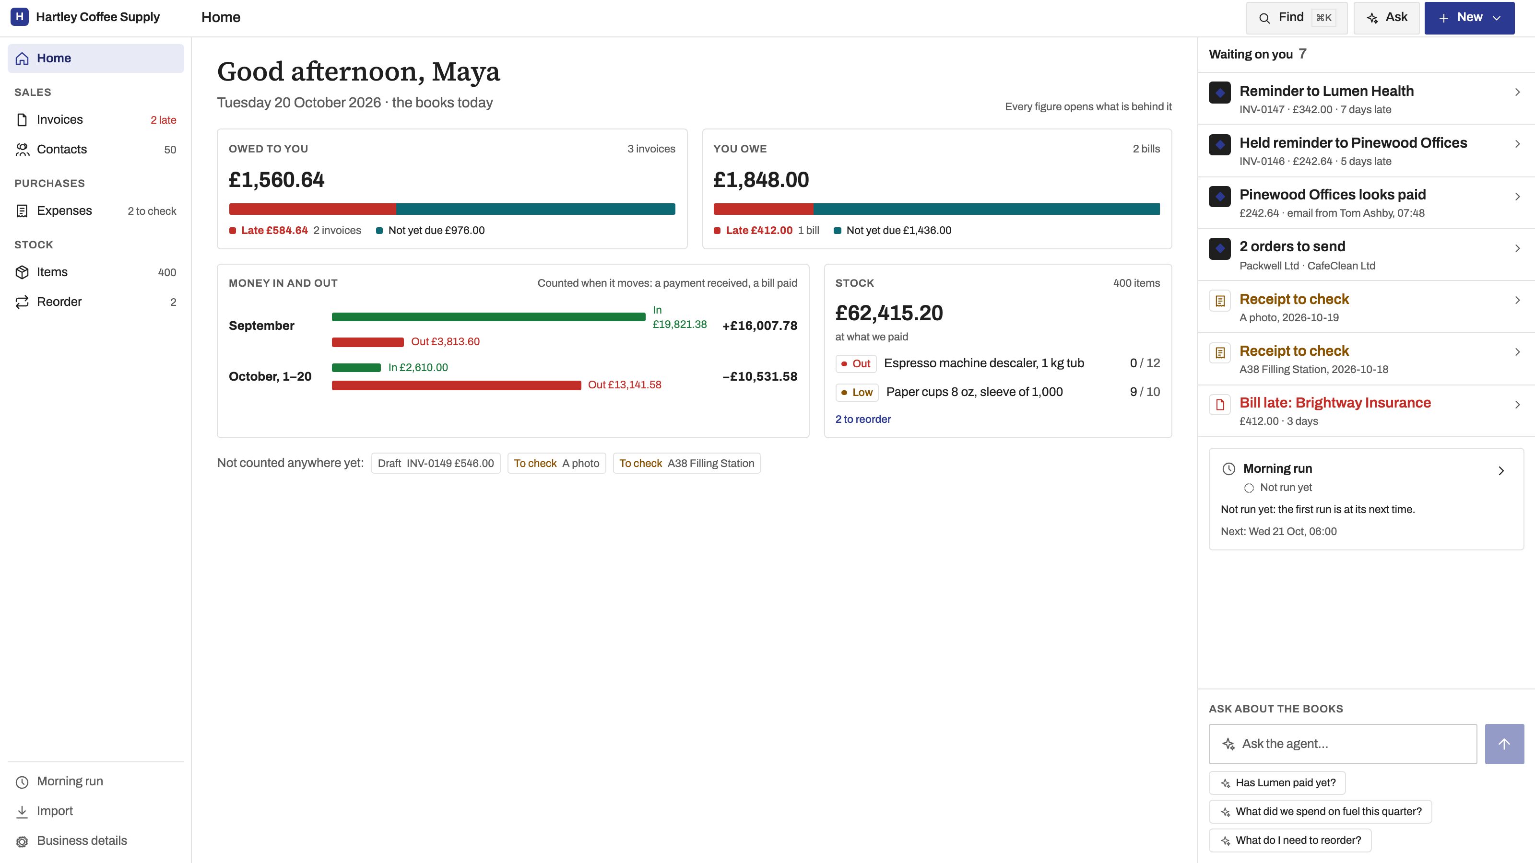Viewport: 1535px width, 863px height.
Task: Click the receipt icon for A photo receipt
Action: (1220, 301)
